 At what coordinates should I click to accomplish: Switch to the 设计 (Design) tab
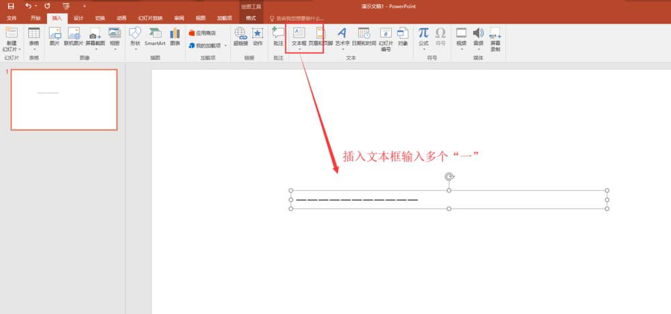[x=79, y=18]
